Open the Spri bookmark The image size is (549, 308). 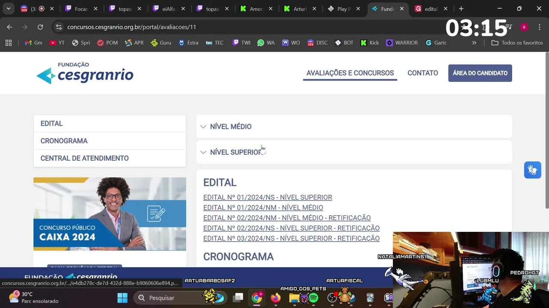coord(81,43)
